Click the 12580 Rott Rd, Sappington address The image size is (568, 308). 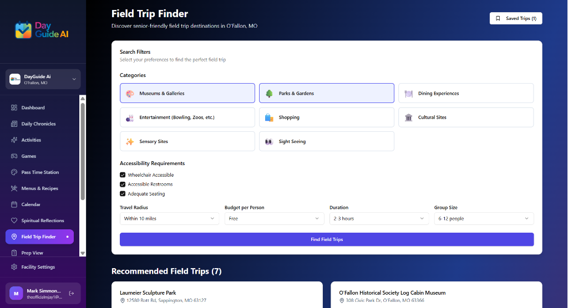[x=166, y=300]
